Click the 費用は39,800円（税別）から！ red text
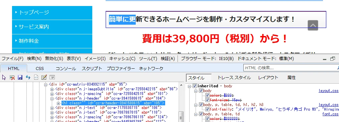 [215, 39]
